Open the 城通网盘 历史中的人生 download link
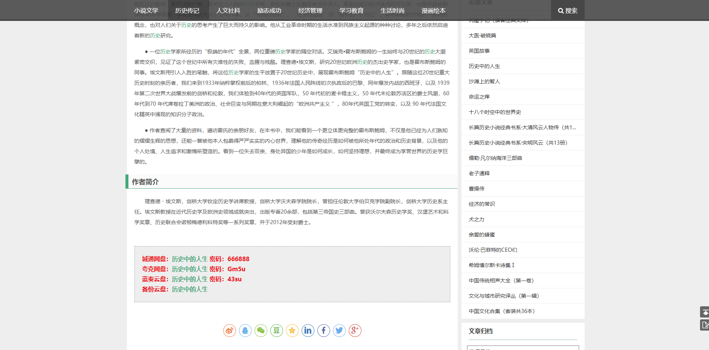This screenshot has width=709, height=350. (x=190, y=259)
